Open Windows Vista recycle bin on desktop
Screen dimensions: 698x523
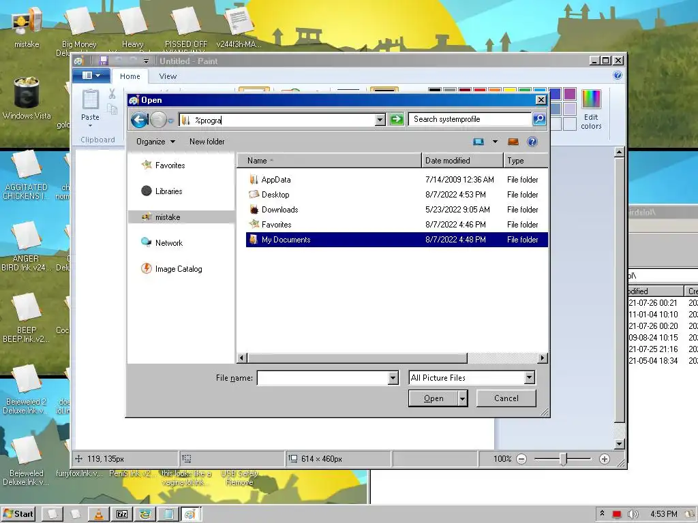(27, 99)
